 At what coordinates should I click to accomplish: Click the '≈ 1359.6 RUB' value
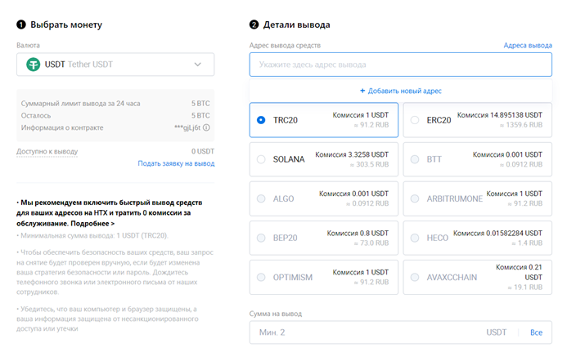(521, 125)
